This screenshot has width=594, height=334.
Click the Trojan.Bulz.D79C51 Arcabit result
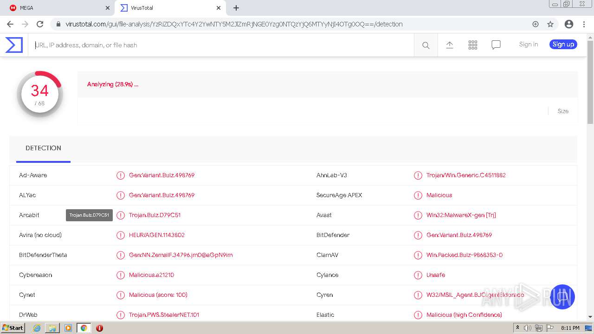point(155,215)
